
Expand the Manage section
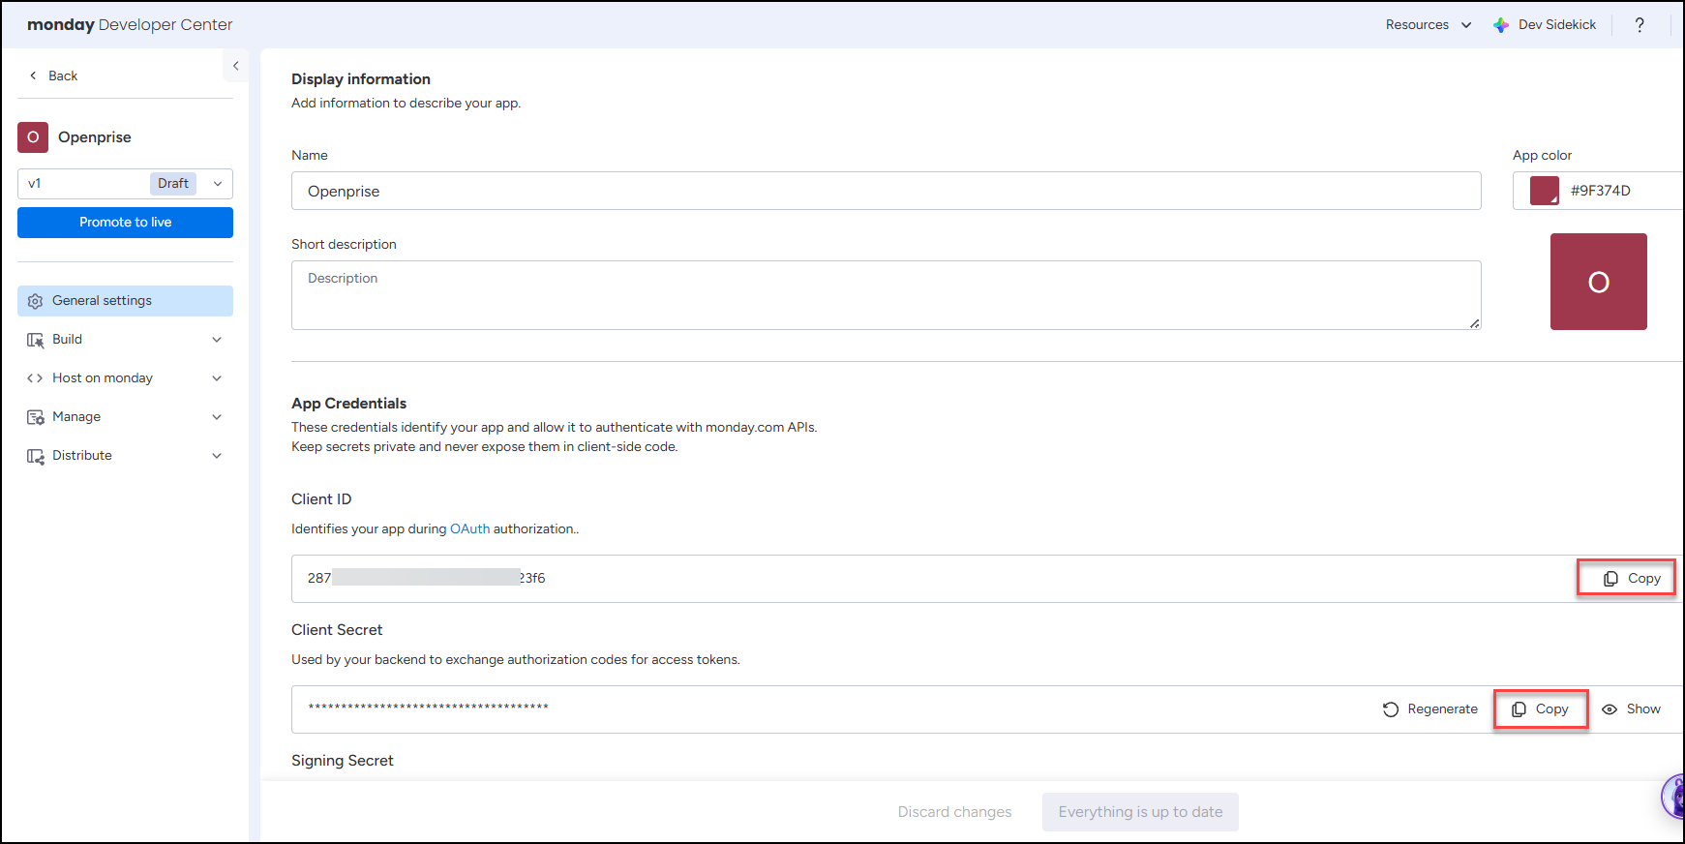point(125,417)
